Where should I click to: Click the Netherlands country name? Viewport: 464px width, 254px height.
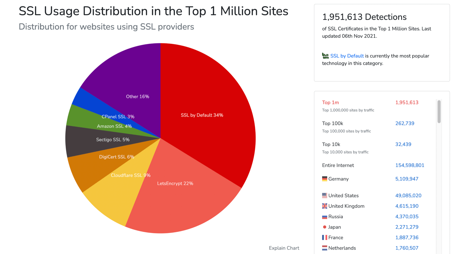click(x=342, y=248)
